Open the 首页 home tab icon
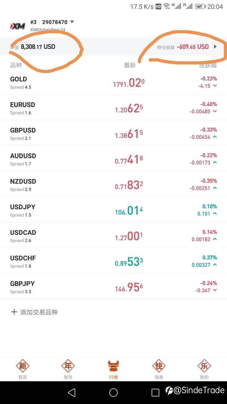 point(23,366)
